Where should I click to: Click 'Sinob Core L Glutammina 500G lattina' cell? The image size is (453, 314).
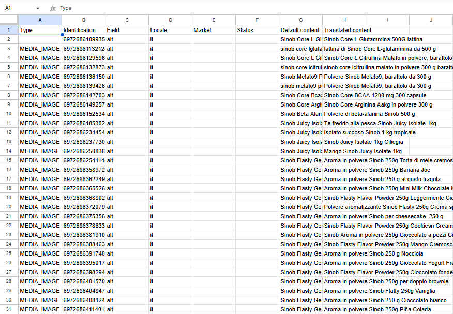[373, 39]
